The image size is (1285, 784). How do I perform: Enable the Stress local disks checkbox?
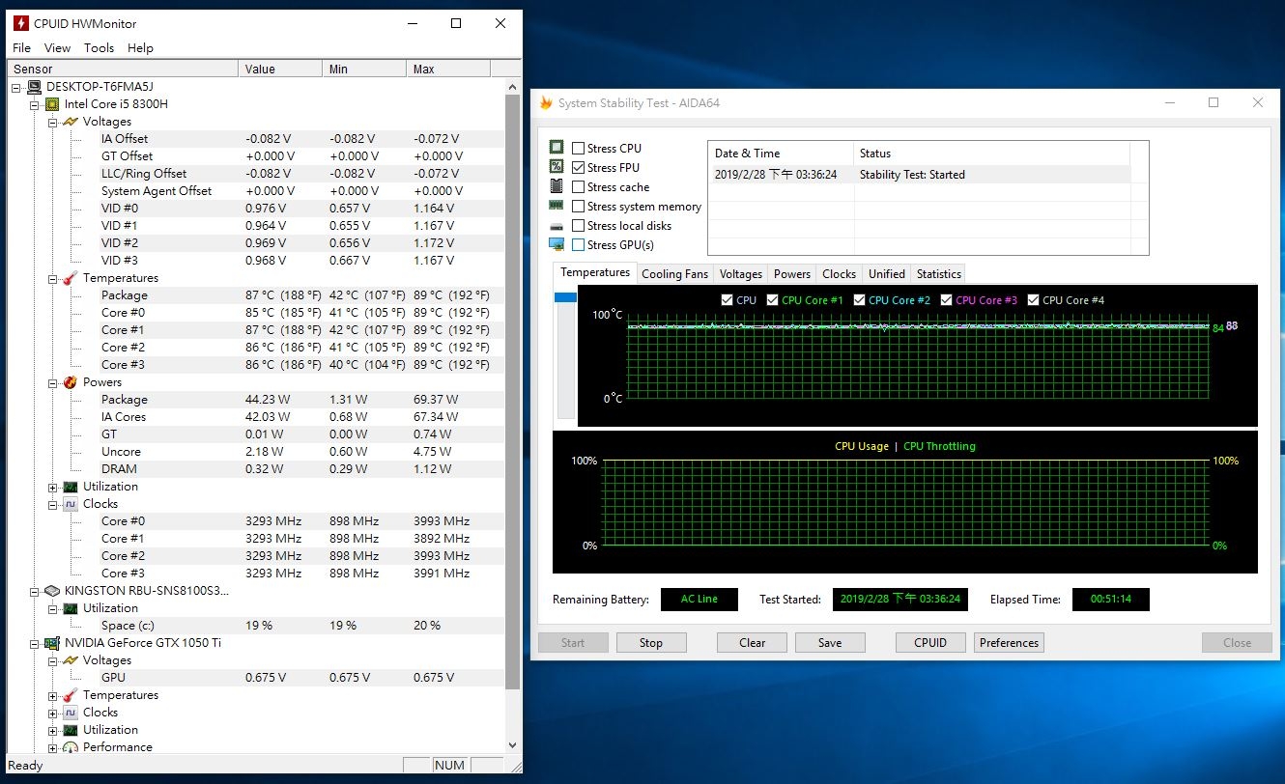point(578,226)
